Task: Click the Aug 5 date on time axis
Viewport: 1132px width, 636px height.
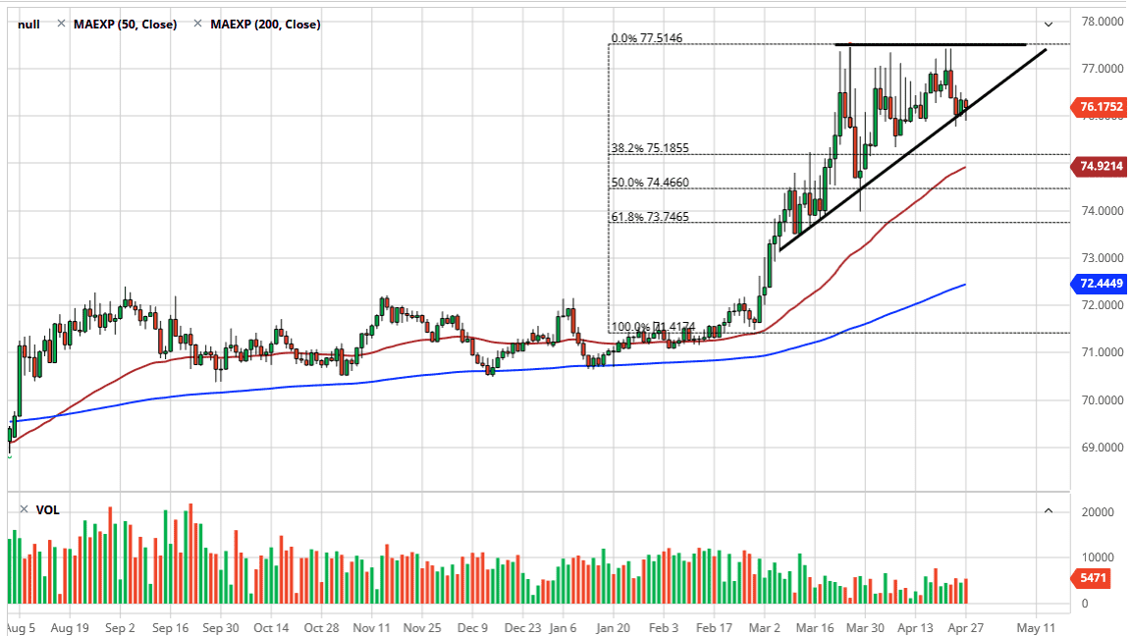Action: point(21,626)
